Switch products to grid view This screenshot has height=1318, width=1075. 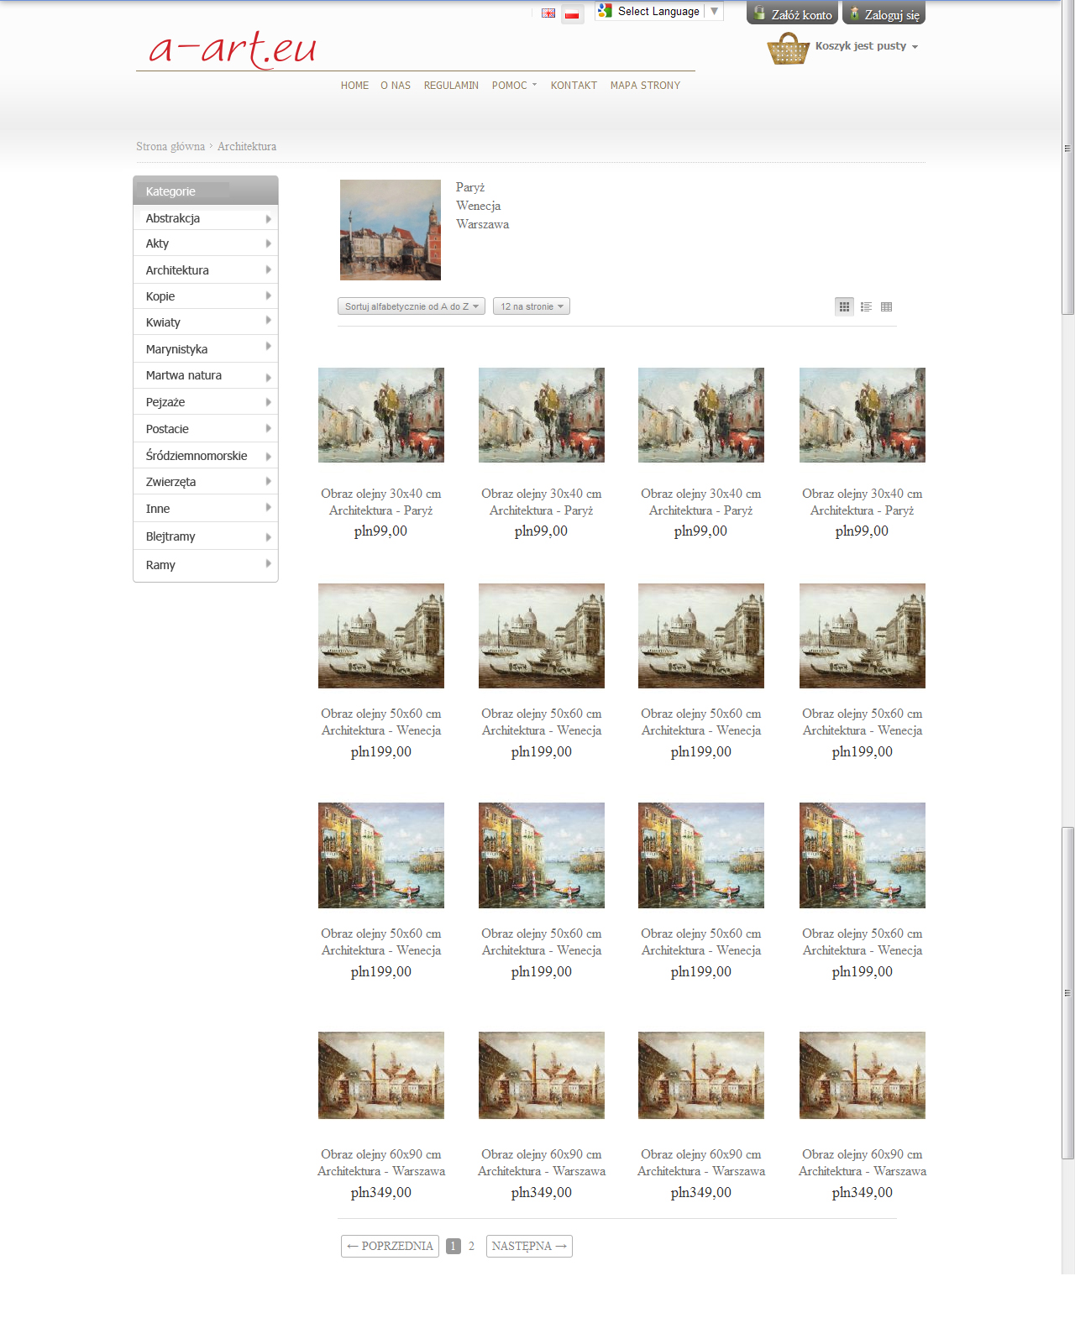coord(845,306)
